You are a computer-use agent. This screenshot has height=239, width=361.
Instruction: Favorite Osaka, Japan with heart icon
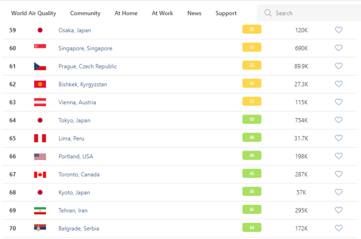pyautogui.click(x=339, y=30)
